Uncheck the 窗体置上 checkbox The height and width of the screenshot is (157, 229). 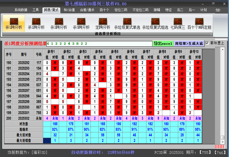pos(207,43)
